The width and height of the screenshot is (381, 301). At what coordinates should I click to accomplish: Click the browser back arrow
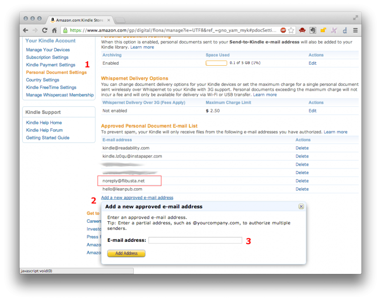pyautogui.click(x=25, y=30)
